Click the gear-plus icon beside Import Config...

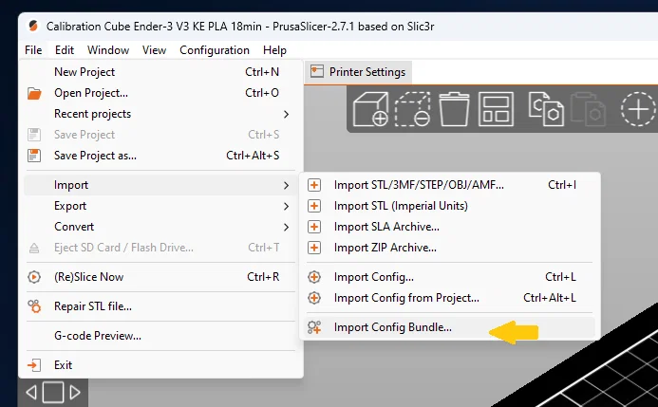click(314, 277)
